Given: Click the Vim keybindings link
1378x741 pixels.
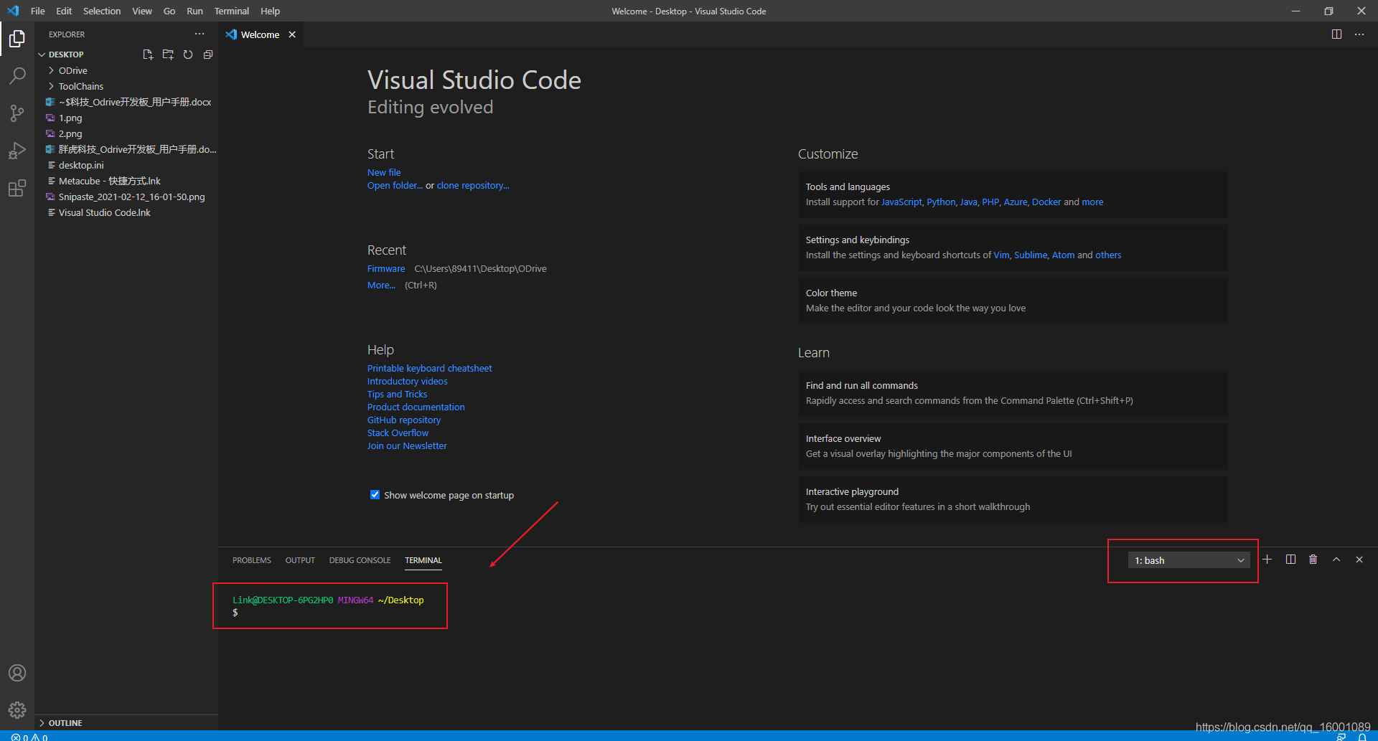Looking at the screenshot, I should 1001,255.
